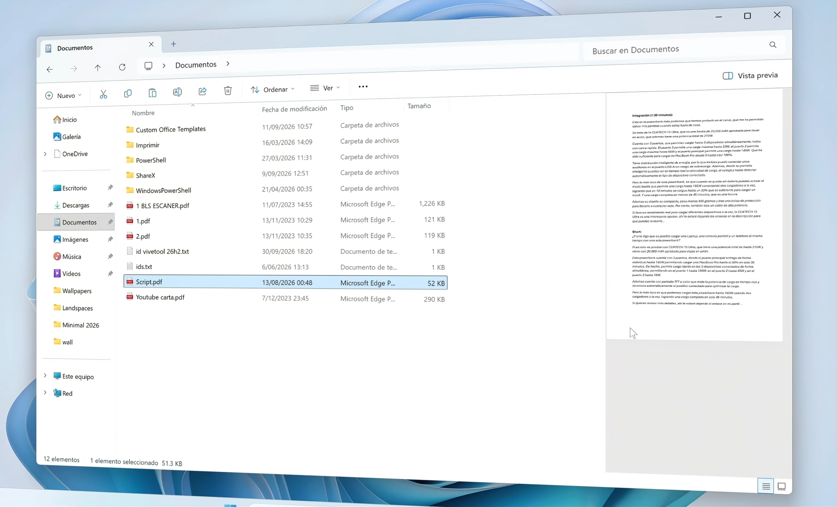The image size is (837, 507).
Task: Click the search magnifier icon
Action: coord(773,45)
